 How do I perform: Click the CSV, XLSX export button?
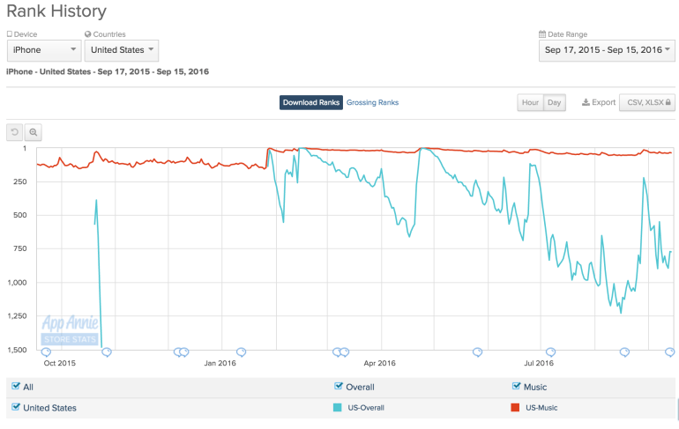(647, 102)
